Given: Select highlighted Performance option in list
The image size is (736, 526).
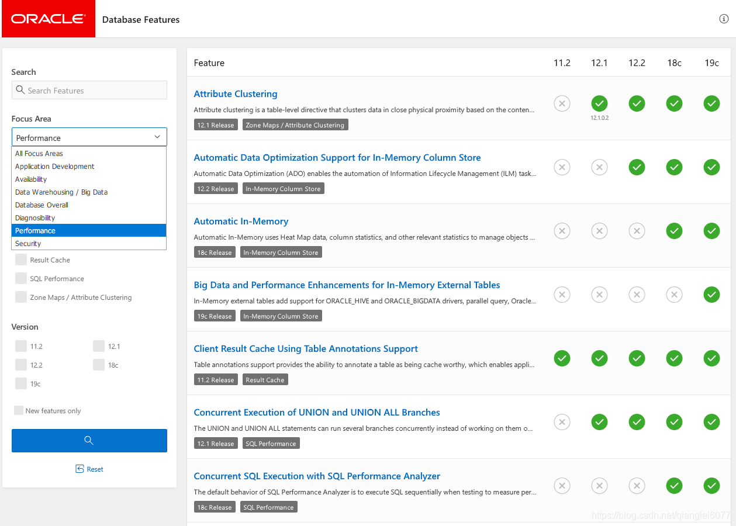Looking at the screenshot, I should pyautogui.click(x=89, y=231).
